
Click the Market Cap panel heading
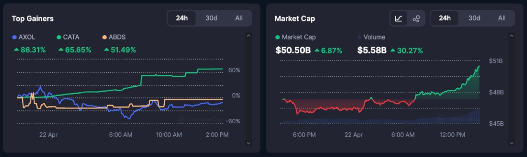(295, 18)
